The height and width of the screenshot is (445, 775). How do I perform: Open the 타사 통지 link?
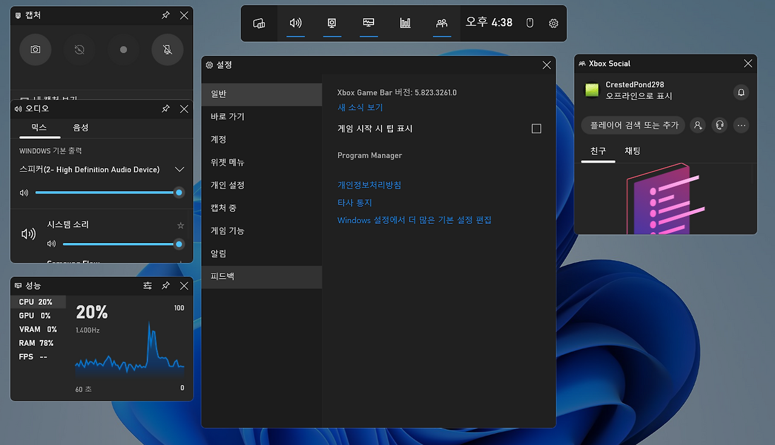[355, 203]
